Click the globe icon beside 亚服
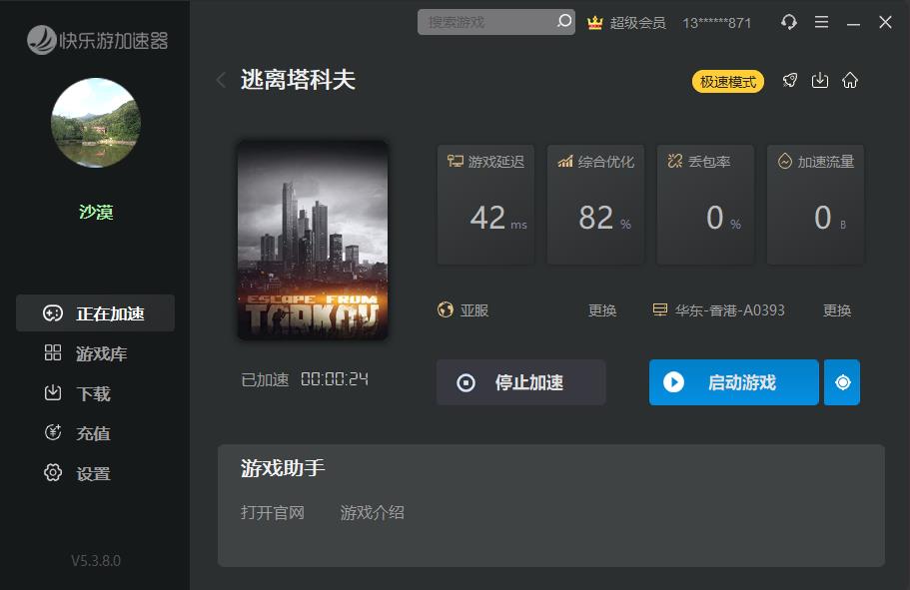The image size is (910, 590). 446,309
